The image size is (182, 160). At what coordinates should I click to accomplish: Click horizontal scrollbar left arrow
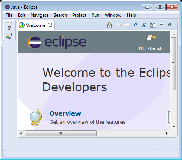coord(21,133)
